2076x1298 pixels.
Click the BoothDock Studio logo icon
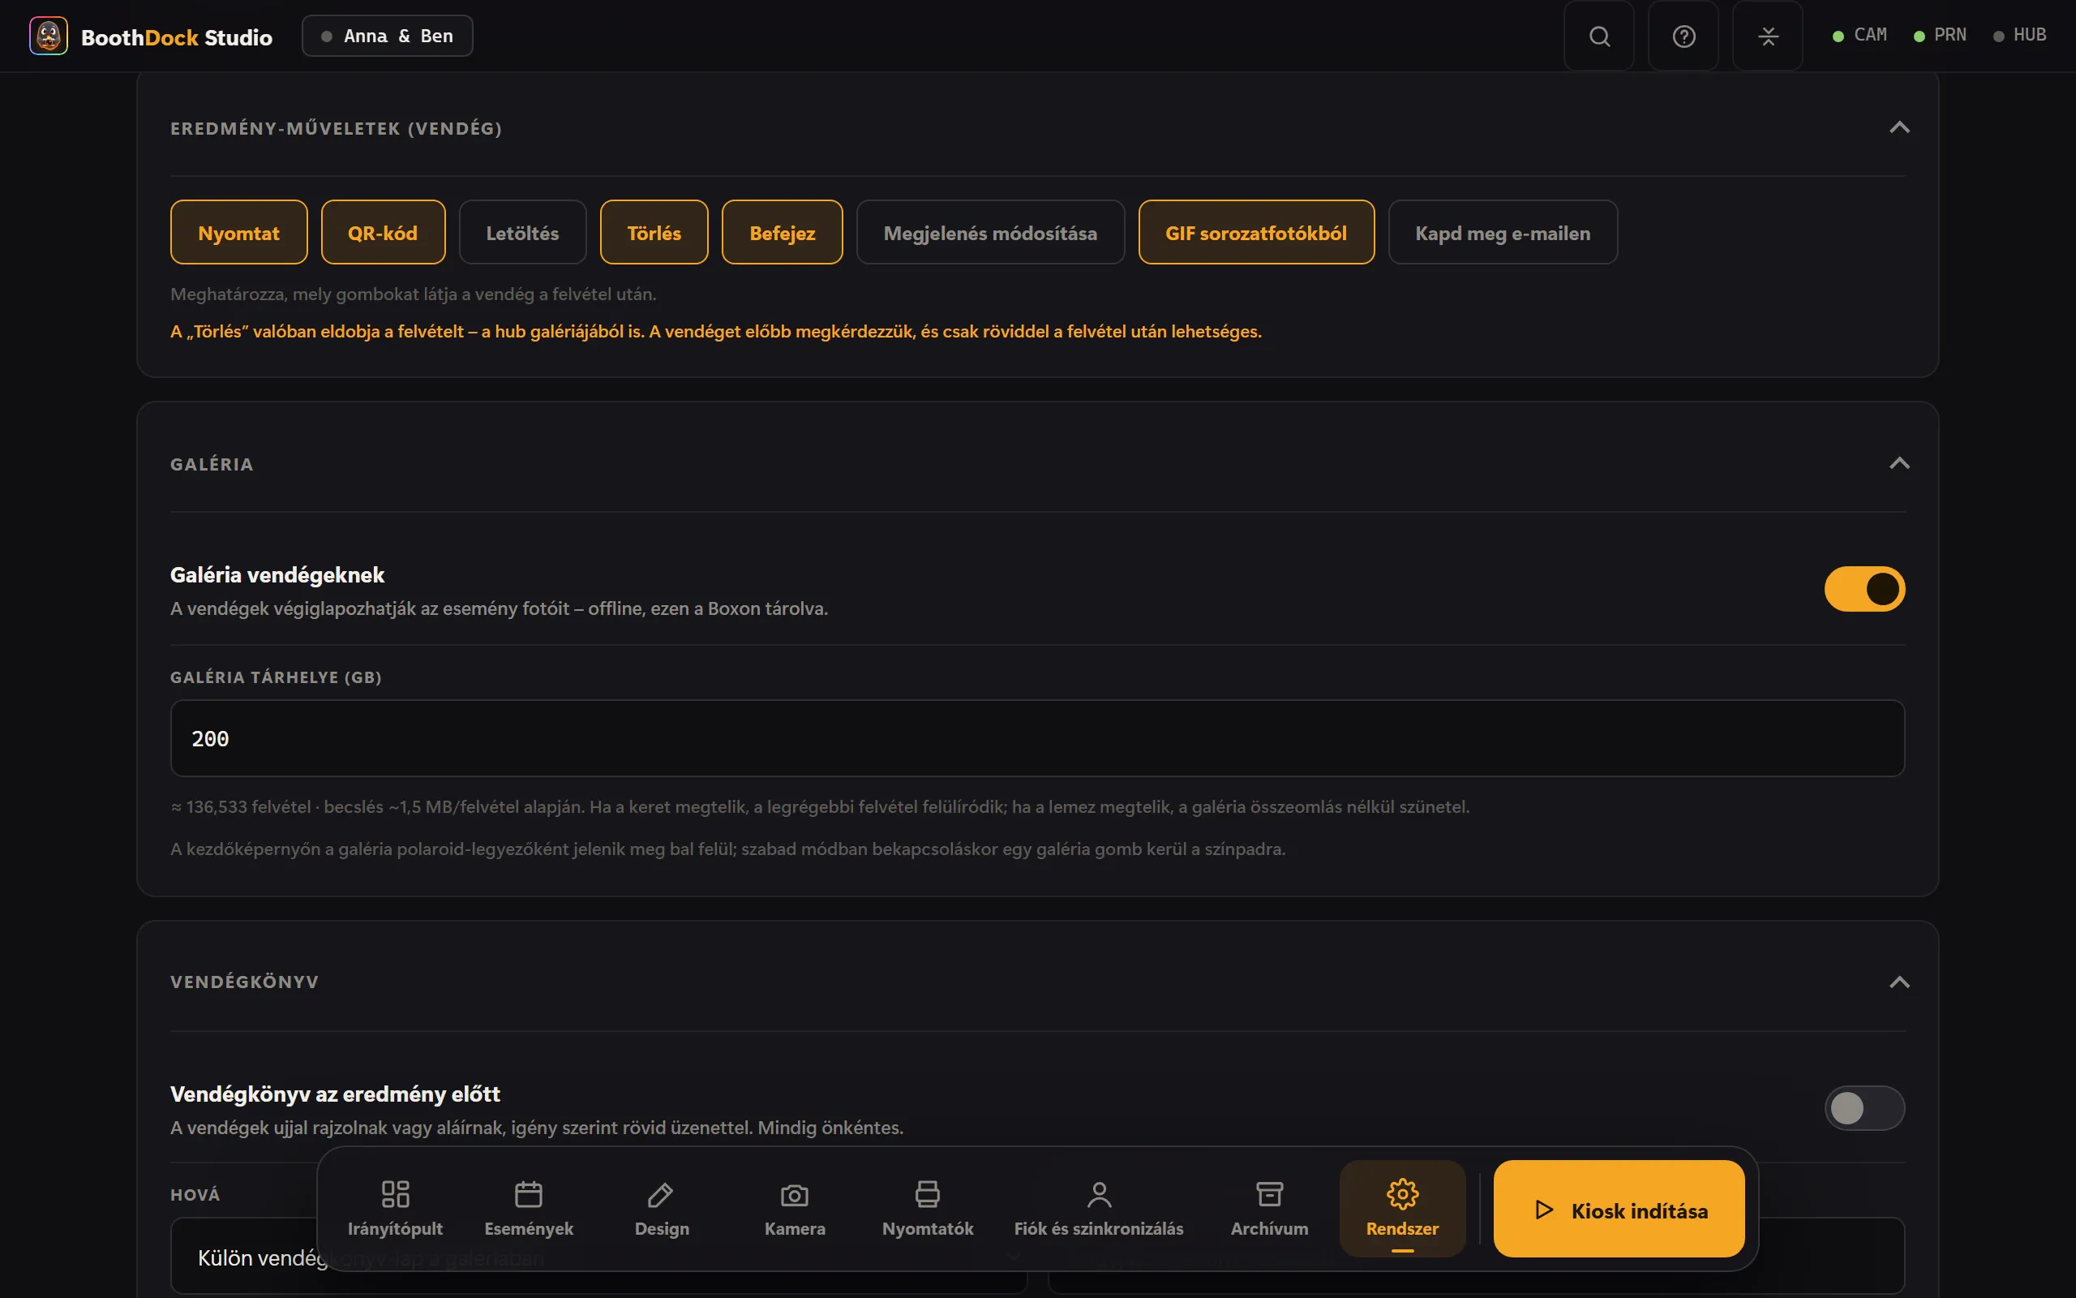tap(48, 36)
